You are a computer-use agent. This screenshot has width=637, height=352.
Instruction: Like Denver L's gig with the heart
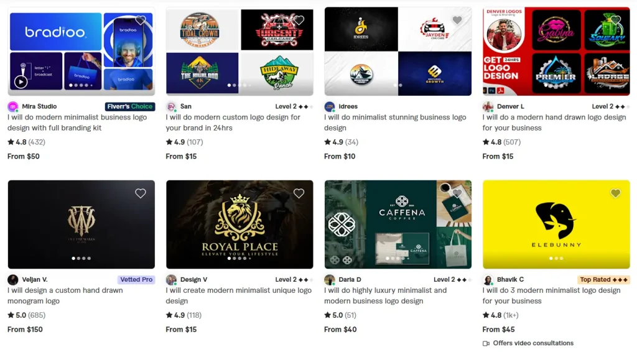point(615,20)
